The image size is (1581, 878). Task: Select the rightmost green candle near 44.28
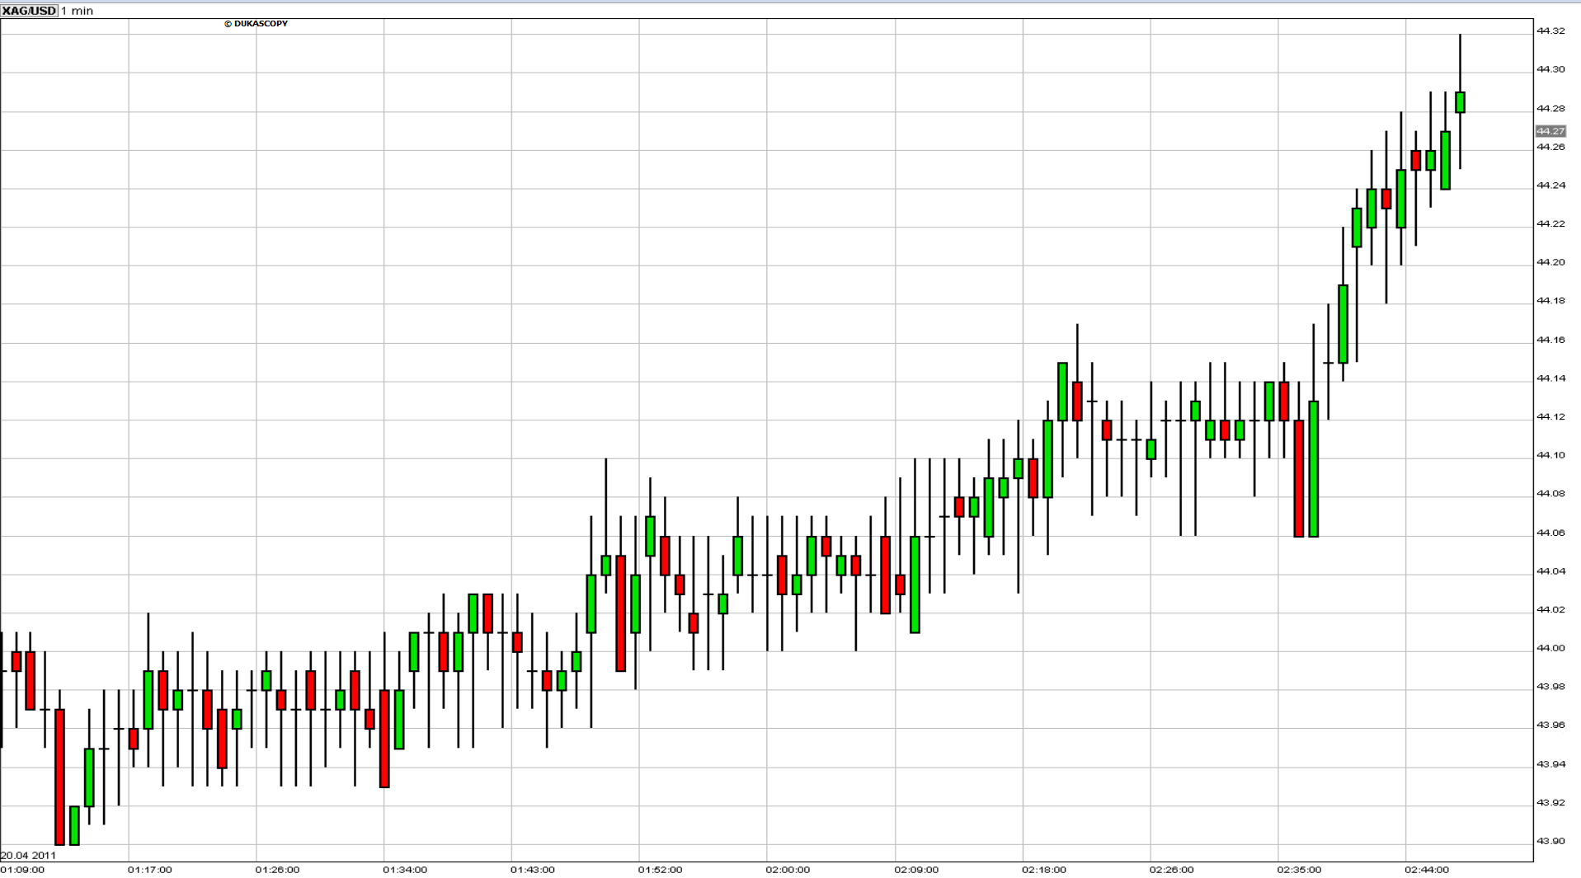click(x=1460, y=102)
